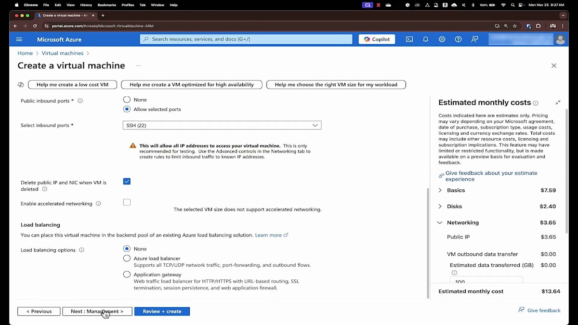Open the Chrome tab list dropdown arrow
Screen dimensions: 578x325
pyautogui.click(x=563, y=15)
